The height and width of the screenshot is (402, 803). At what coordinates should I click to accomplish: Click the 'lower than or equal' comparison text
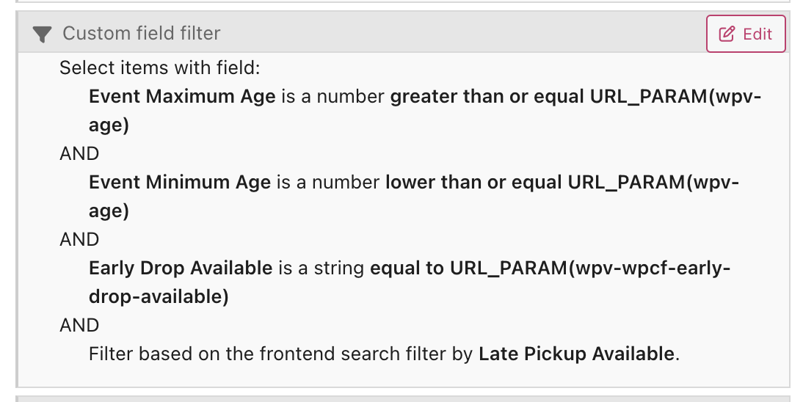click(473, 183)
